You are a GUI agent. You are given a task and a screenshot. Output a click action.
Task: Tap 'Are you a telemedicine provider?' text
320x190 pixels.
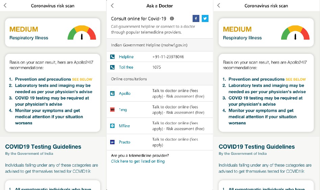coord(140,155)
